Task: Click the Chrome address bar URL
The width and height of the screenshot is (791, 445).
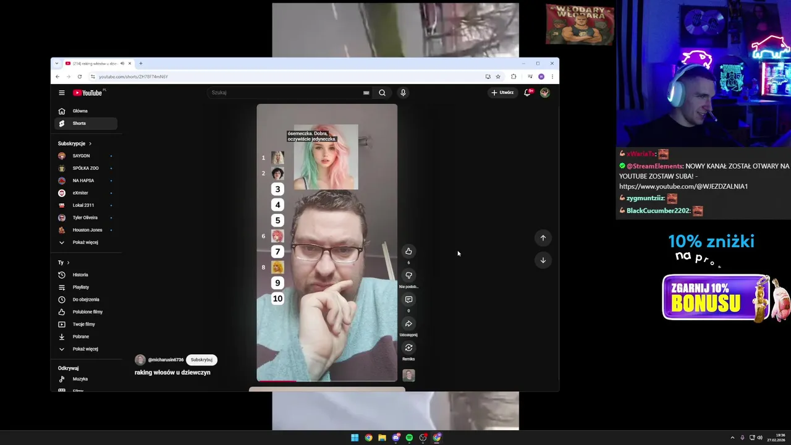Action: [133, 77]
